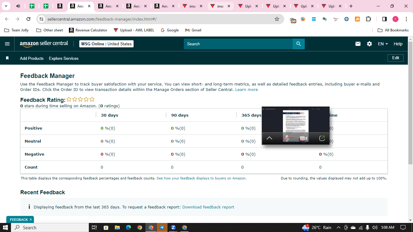Open Microsoft Edge from the taskbar
The width and height of the screenshot is (413, 232).
pos(128,227)
